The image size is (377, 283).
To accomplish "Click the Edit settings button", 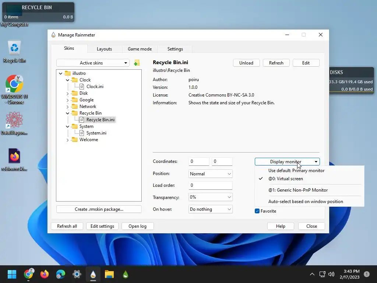I will click(x=102, y=226).
